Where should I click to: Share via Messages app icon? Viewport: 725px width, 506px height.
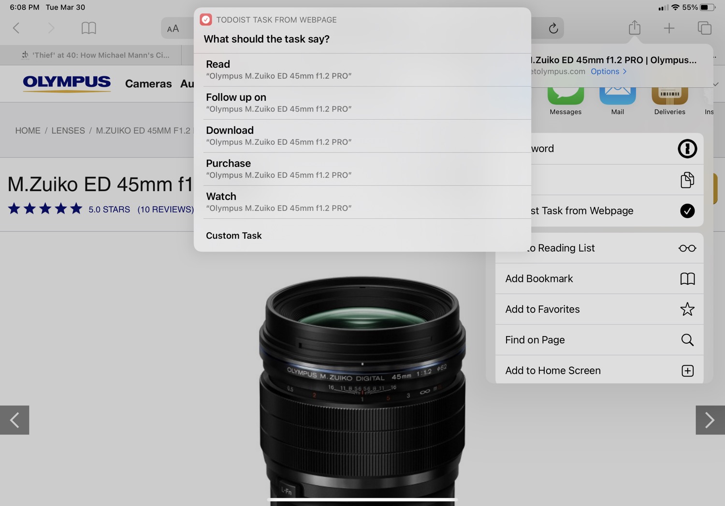(x=565, y=96)
